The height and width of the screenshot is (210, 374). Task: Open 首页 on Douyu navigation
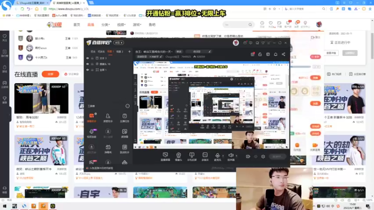[77, 25]
